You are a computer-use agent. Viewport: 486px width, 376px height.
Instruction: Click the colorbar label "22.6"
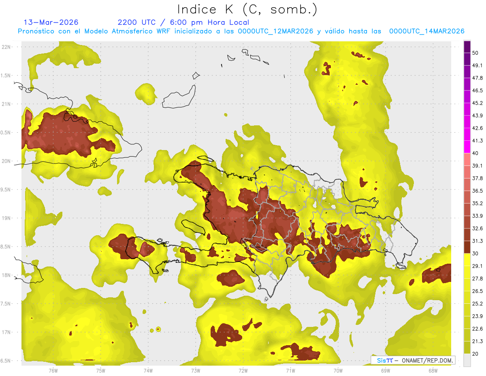point(478,329)
